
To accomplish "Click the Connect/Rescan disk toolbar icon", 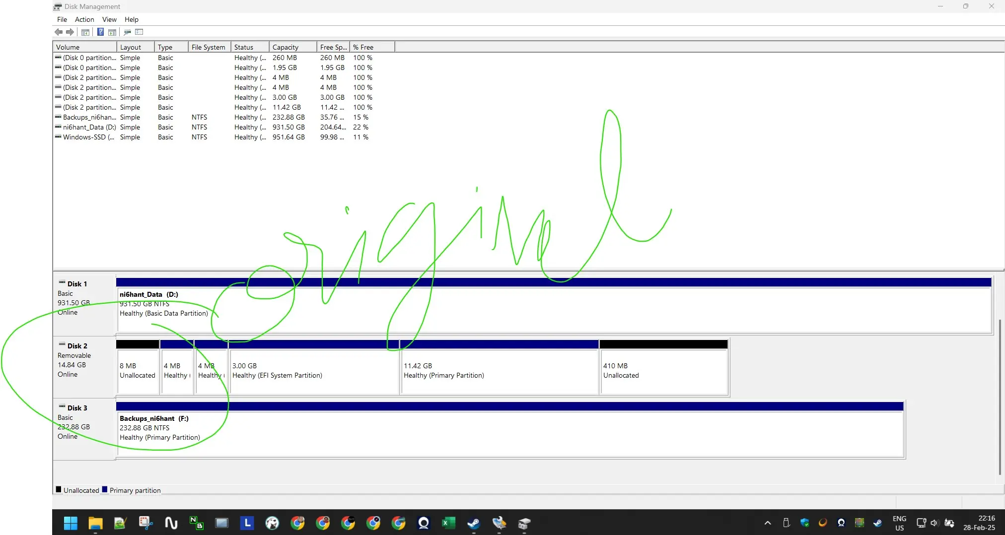I will pyautogui.click(x=127, y=32).
